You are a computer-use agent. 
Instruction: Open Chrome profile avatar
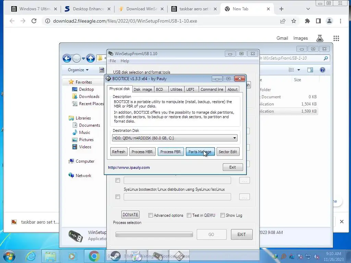coord(329,21)
